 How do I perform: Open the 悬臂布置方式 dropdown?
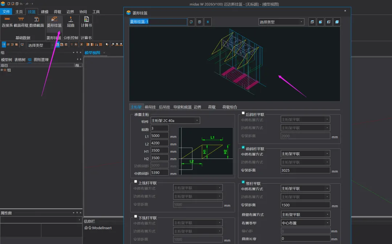tap(305, 215)
